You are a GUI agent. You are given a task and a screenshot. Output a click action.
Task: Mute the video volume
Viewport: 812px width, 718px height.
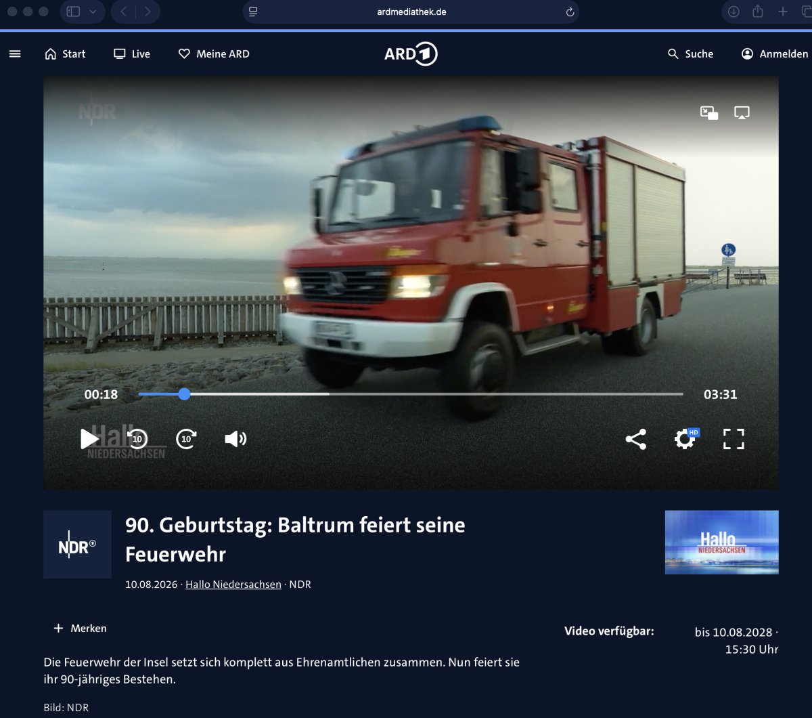click(x=235, y=439)
